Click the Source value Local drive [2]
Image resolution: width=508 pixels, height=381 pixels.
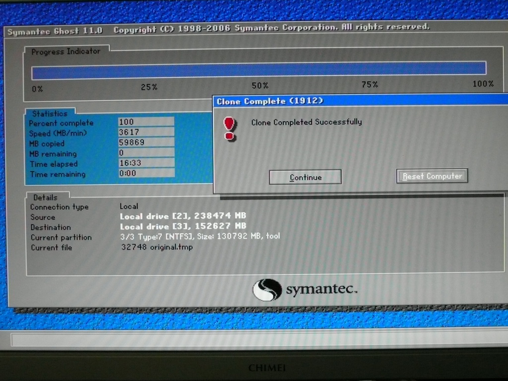pos(183,216)
